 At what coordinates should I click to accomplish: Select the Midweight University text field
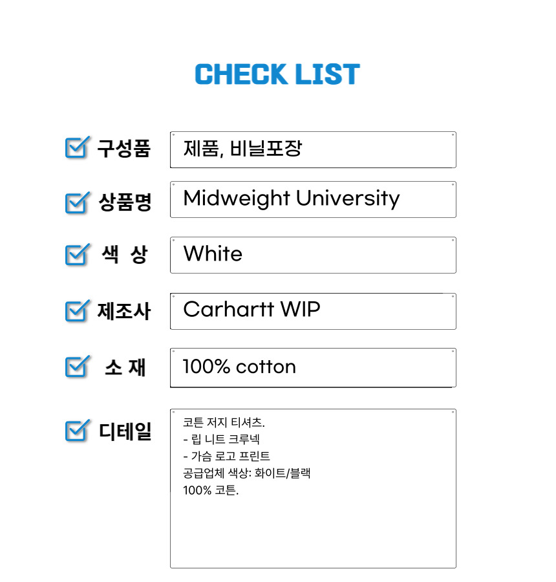pos(313,199)
